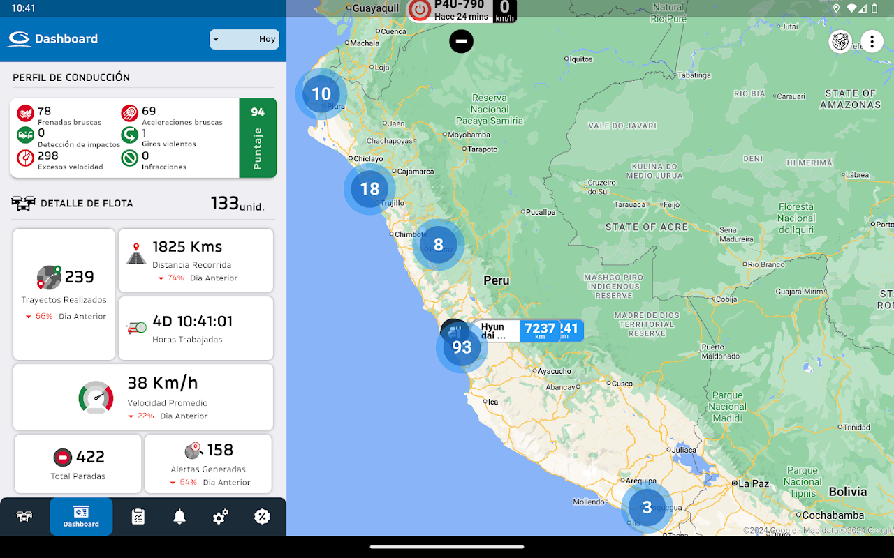Open the Horas Trabajadas card
Image resolution: width=894 pixels, height=558 pixels.
coord(196,328)
